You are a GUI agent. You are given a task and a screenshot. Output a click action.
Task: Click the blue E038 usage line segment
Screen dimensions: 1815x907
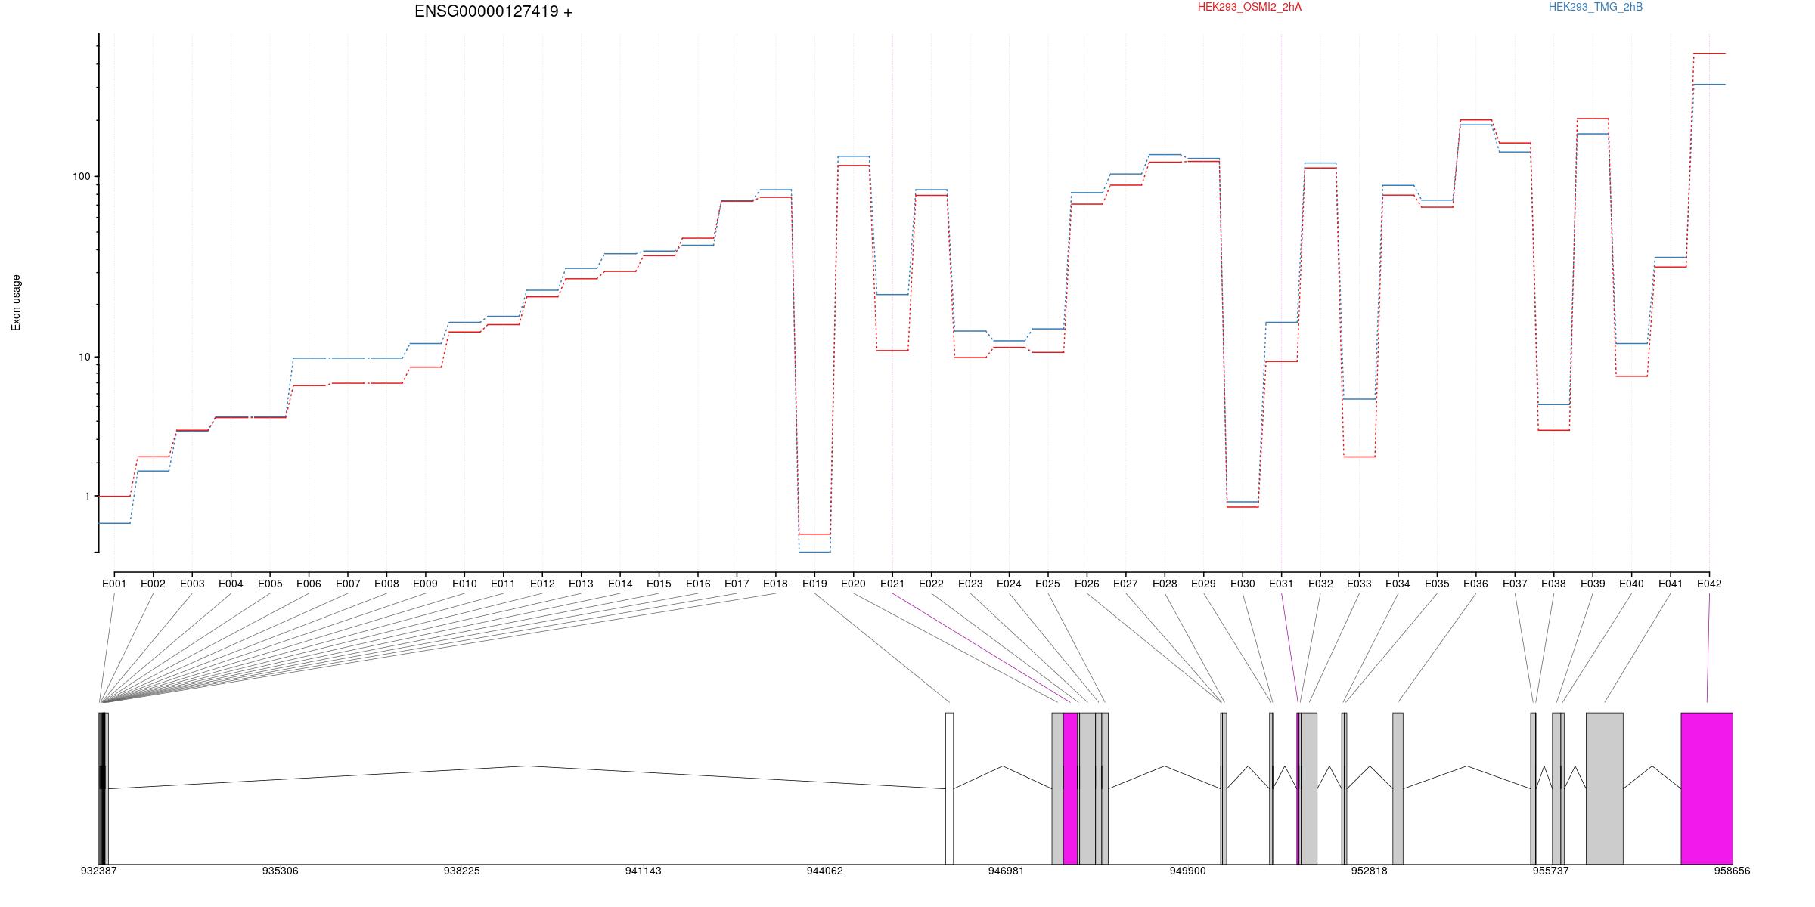point(1553,404)
